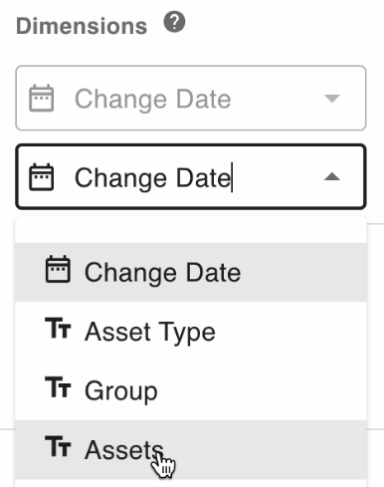Click the text-type icon beside Asset Type
The height and width of the screenshot is (487, 384).
tap(58, 328)
